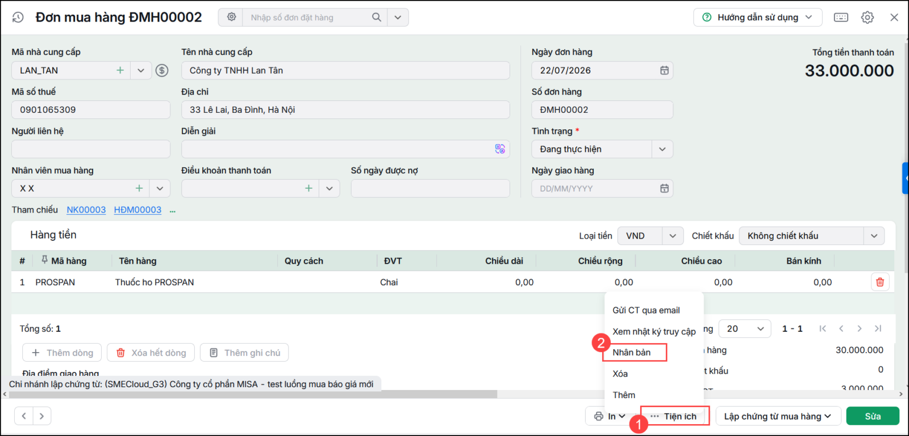The height and width of the screenshot is (436, 909).
Task: Choose Thêm menu item
Action: (624, 395)
